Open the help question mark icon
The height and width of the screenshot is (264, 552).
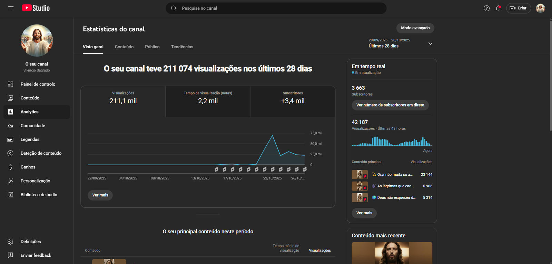click(x=486, y=8)
